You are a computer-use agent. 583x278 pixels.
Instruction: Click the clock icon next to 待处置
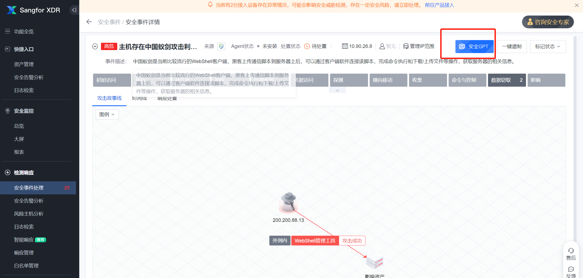(x=307, y=46)
